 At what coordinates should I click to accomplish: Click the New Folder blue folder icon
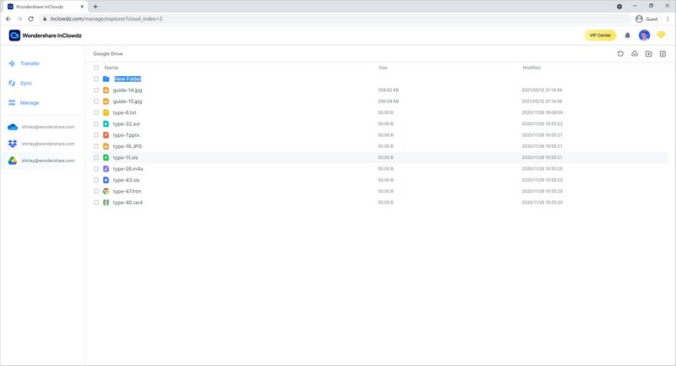coord(106,79)
